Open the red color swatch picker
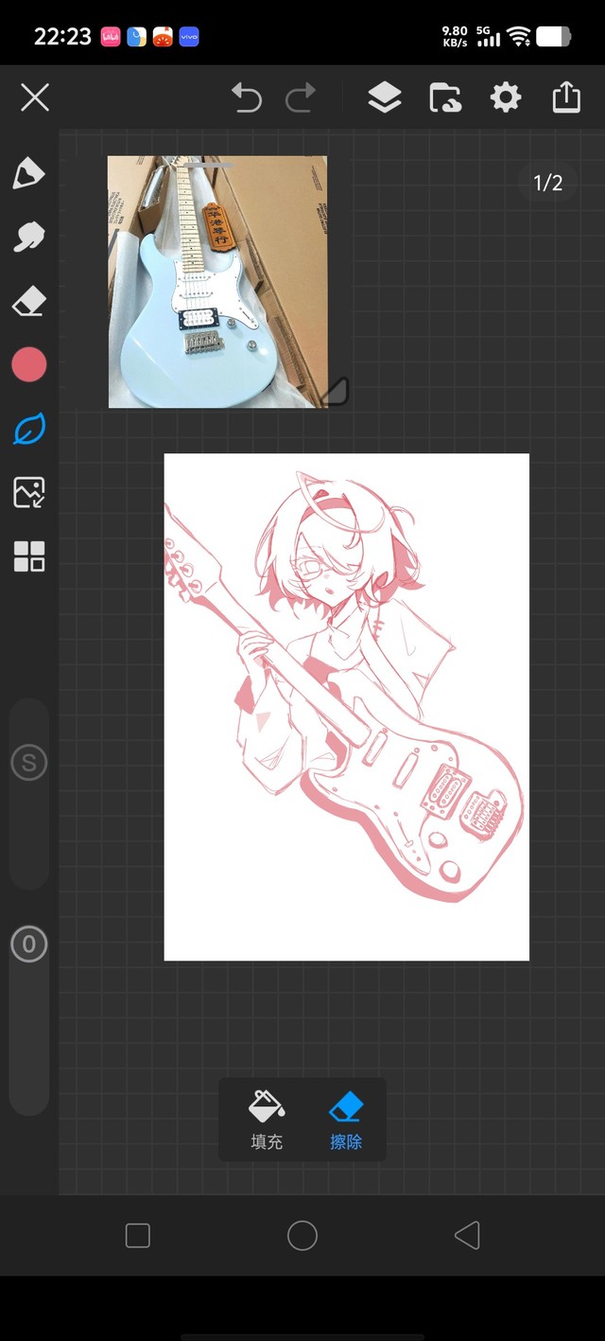Image resolution: width=605 pixels, height=1341 pixels. [28, 364]
